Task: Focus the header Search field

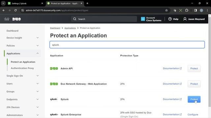Action: tap(104, 19)
